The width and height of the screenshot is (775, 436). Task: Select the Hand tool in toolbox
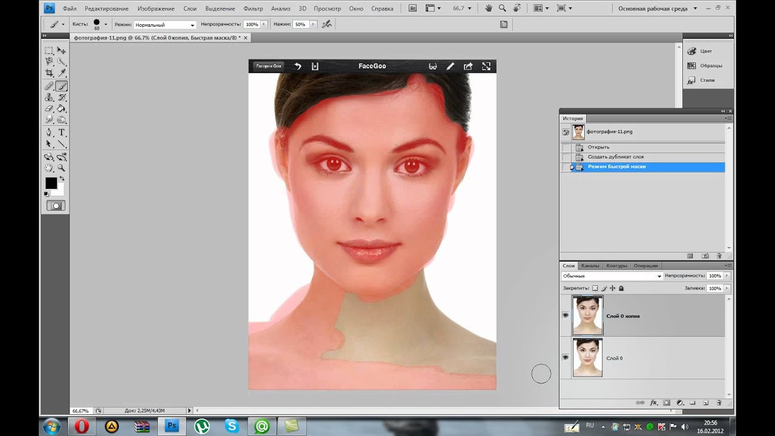point(49,168)
